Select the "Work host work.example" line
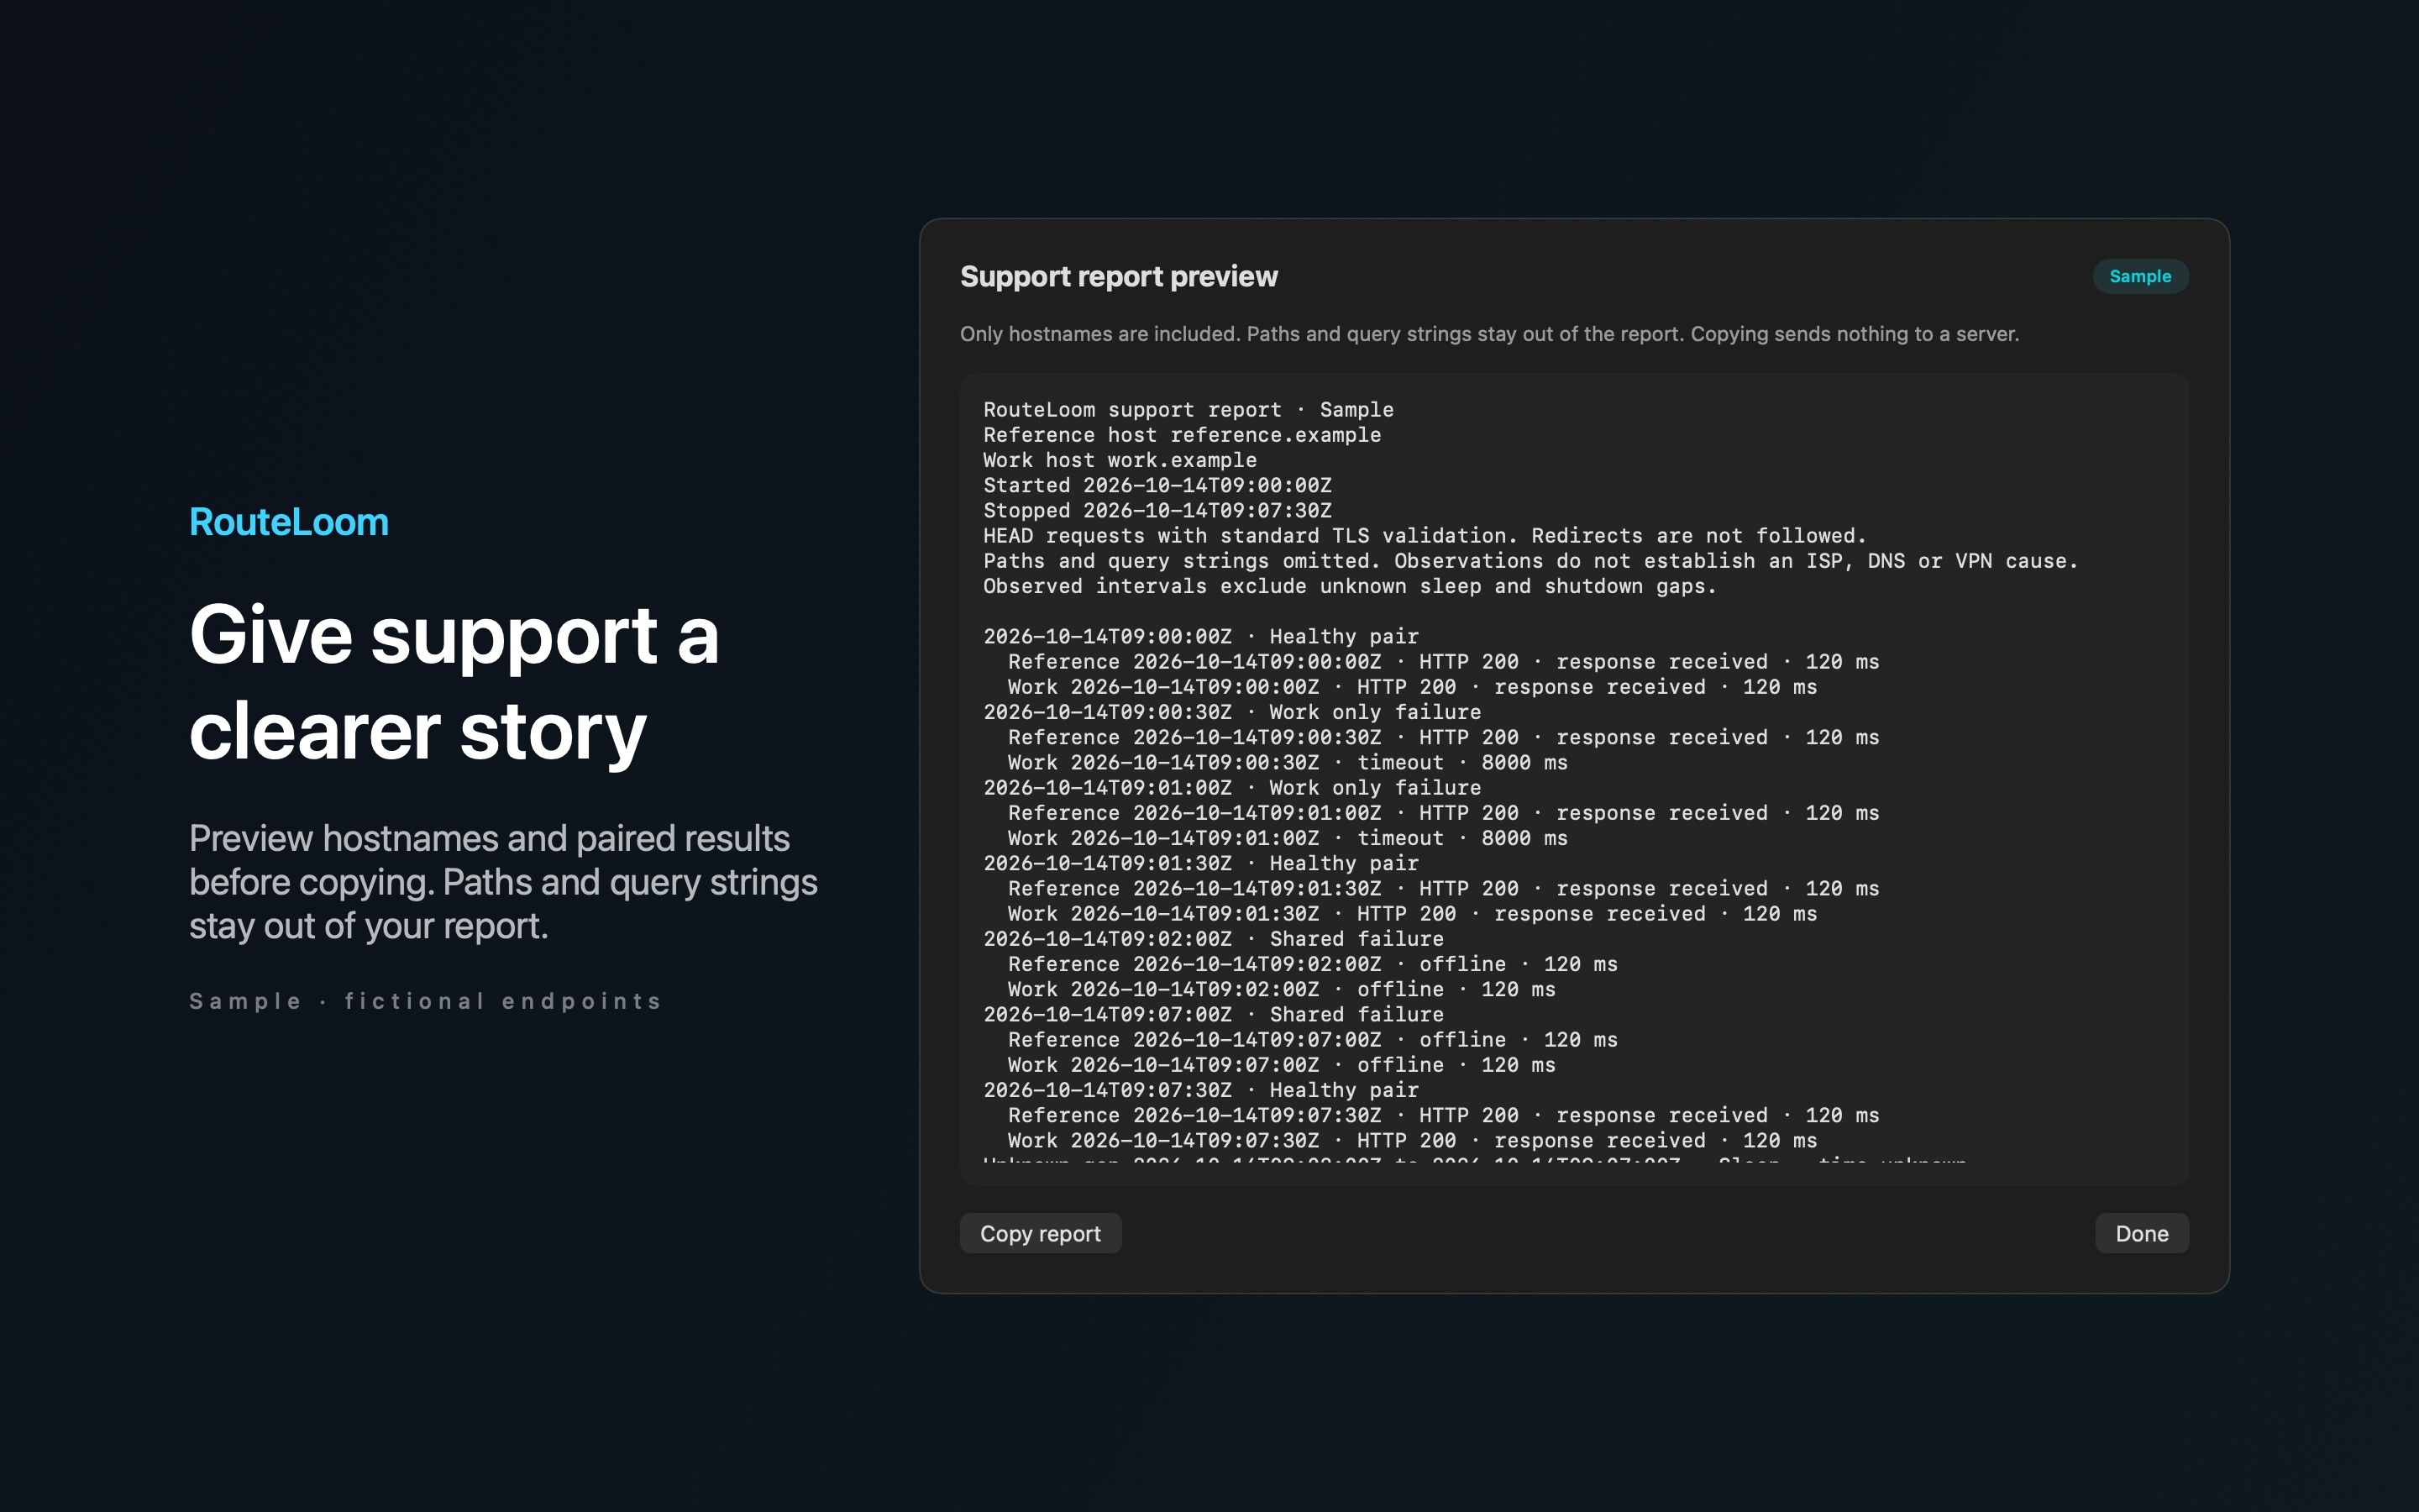Image resolution: width=2419 pixels, height=1512 pixels. [1120, 460]
